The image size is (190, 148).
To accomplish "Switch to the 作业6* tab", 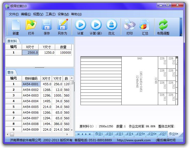I will (152, 134).
